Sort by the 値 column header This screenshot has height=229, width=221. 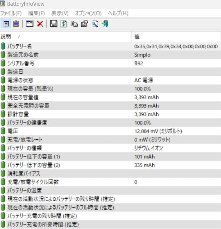176,36
